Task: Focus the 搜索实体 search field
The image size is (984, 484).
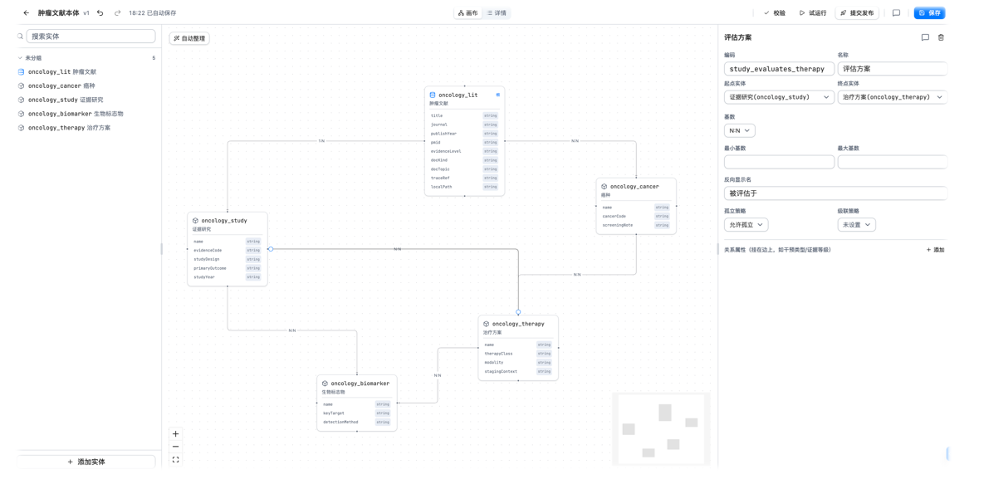Action: pos(91,37)
